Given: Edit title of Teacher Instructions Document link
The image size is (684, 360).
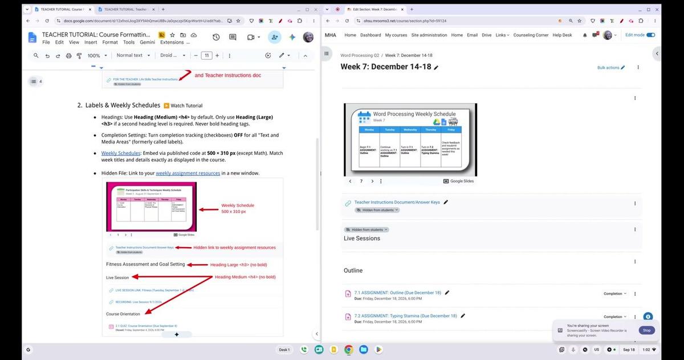Looking at the screenshot, I should coord(446,202).
